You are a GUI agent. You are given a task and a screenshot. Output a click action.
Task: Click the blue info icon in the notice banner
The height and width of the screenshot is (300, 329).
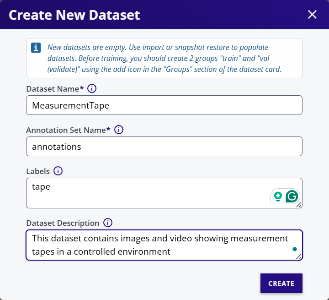pos(36,48)
